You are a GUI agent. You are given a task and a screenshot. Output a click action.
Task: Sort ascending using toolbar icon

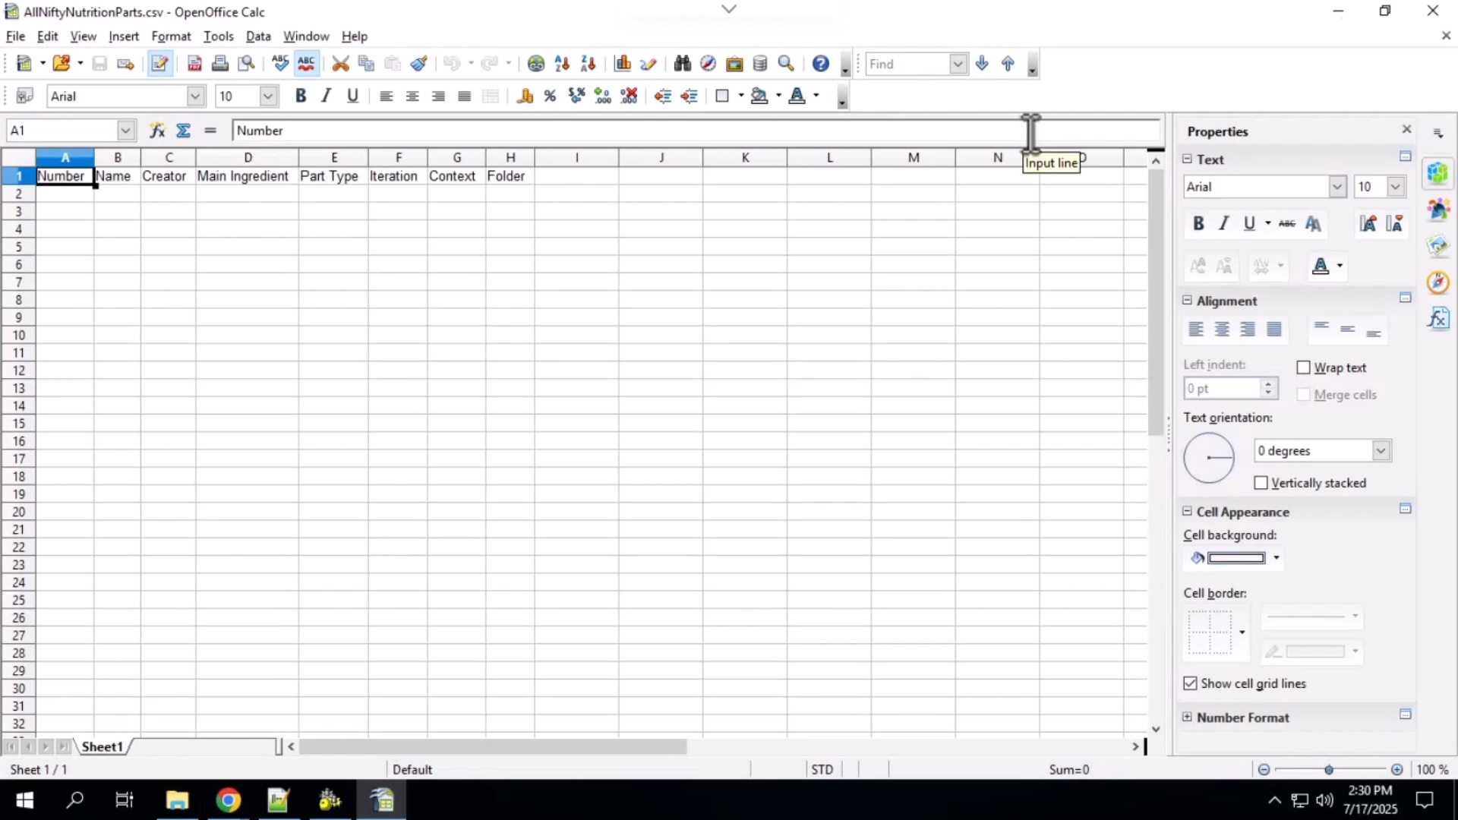[562, 64]
